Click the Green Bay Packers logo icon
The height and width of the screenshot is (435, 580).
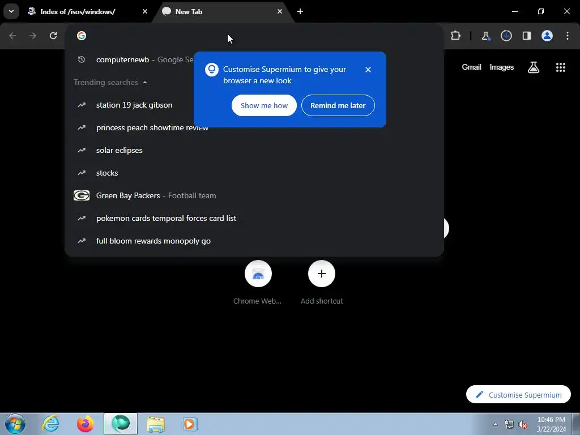pyautogui.click(x=82, y=195)
